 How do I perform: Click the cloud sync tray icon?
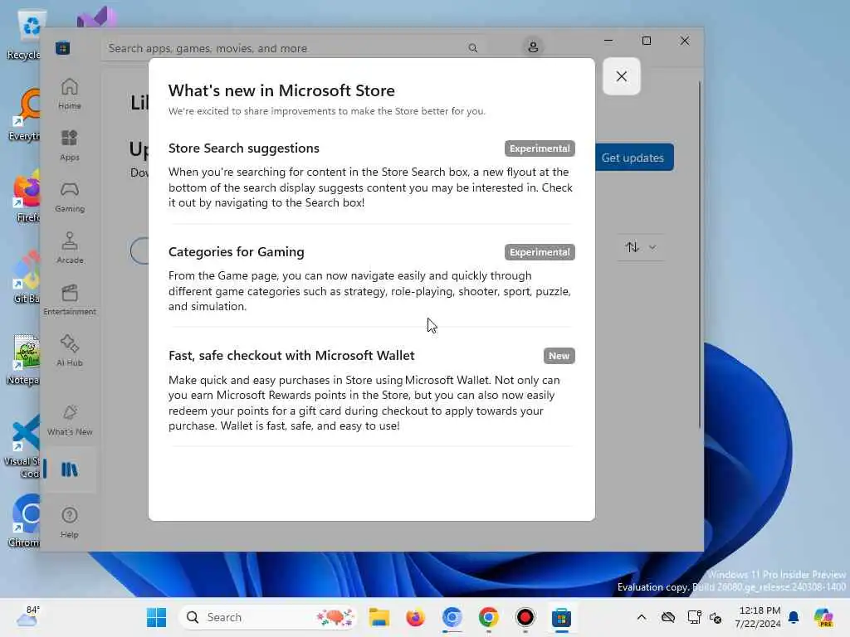tap(668, 617)
